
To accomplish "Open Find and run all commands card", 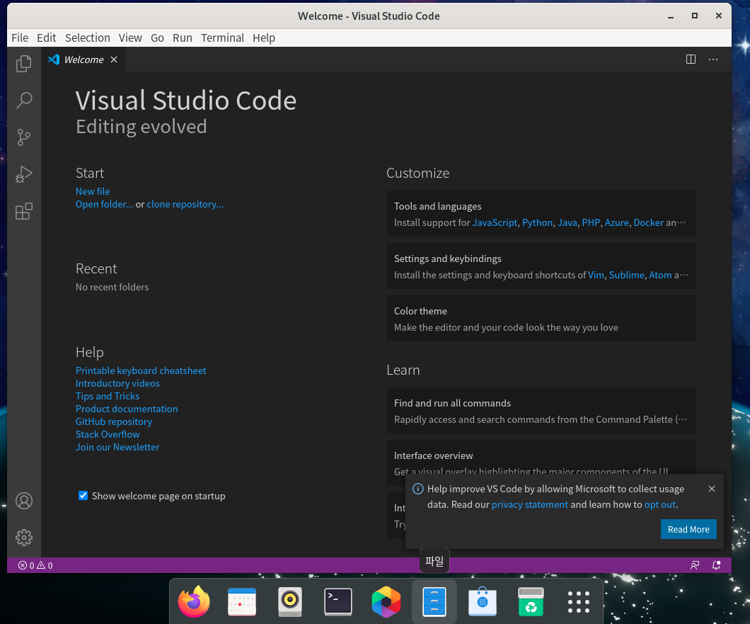I will point(541,411).
